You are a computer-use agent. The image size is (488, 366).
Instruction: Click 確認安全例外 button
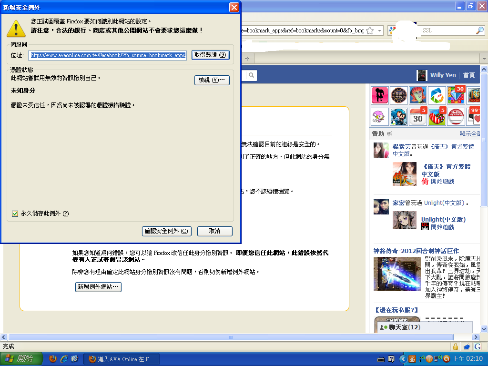click(166, 231)
